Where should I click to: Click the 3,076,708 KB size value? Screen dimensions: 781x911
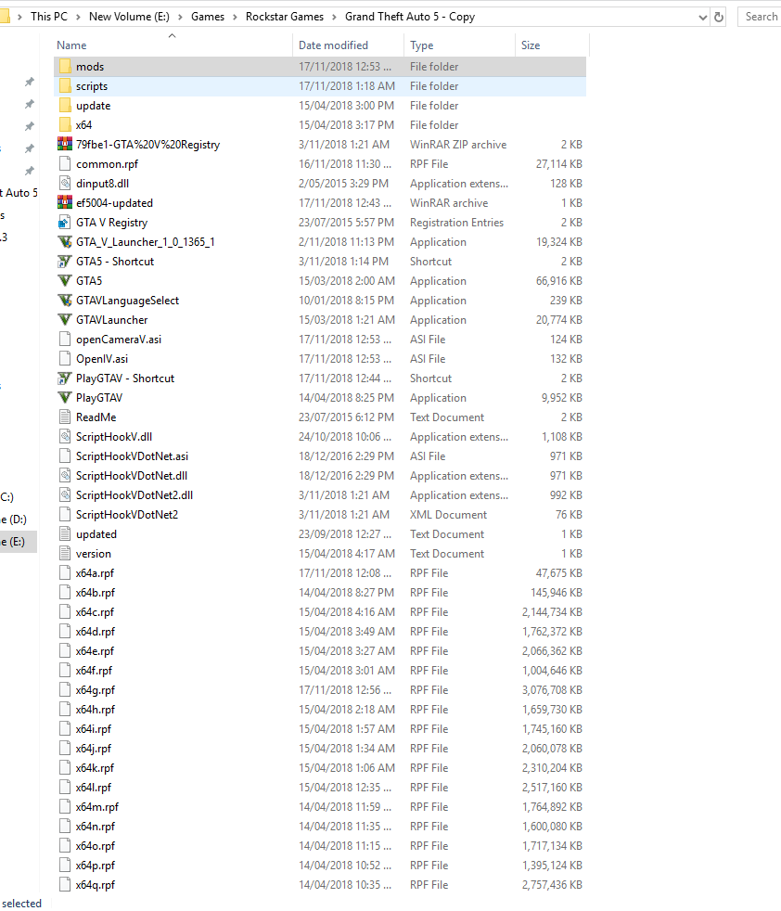[552, 690]
